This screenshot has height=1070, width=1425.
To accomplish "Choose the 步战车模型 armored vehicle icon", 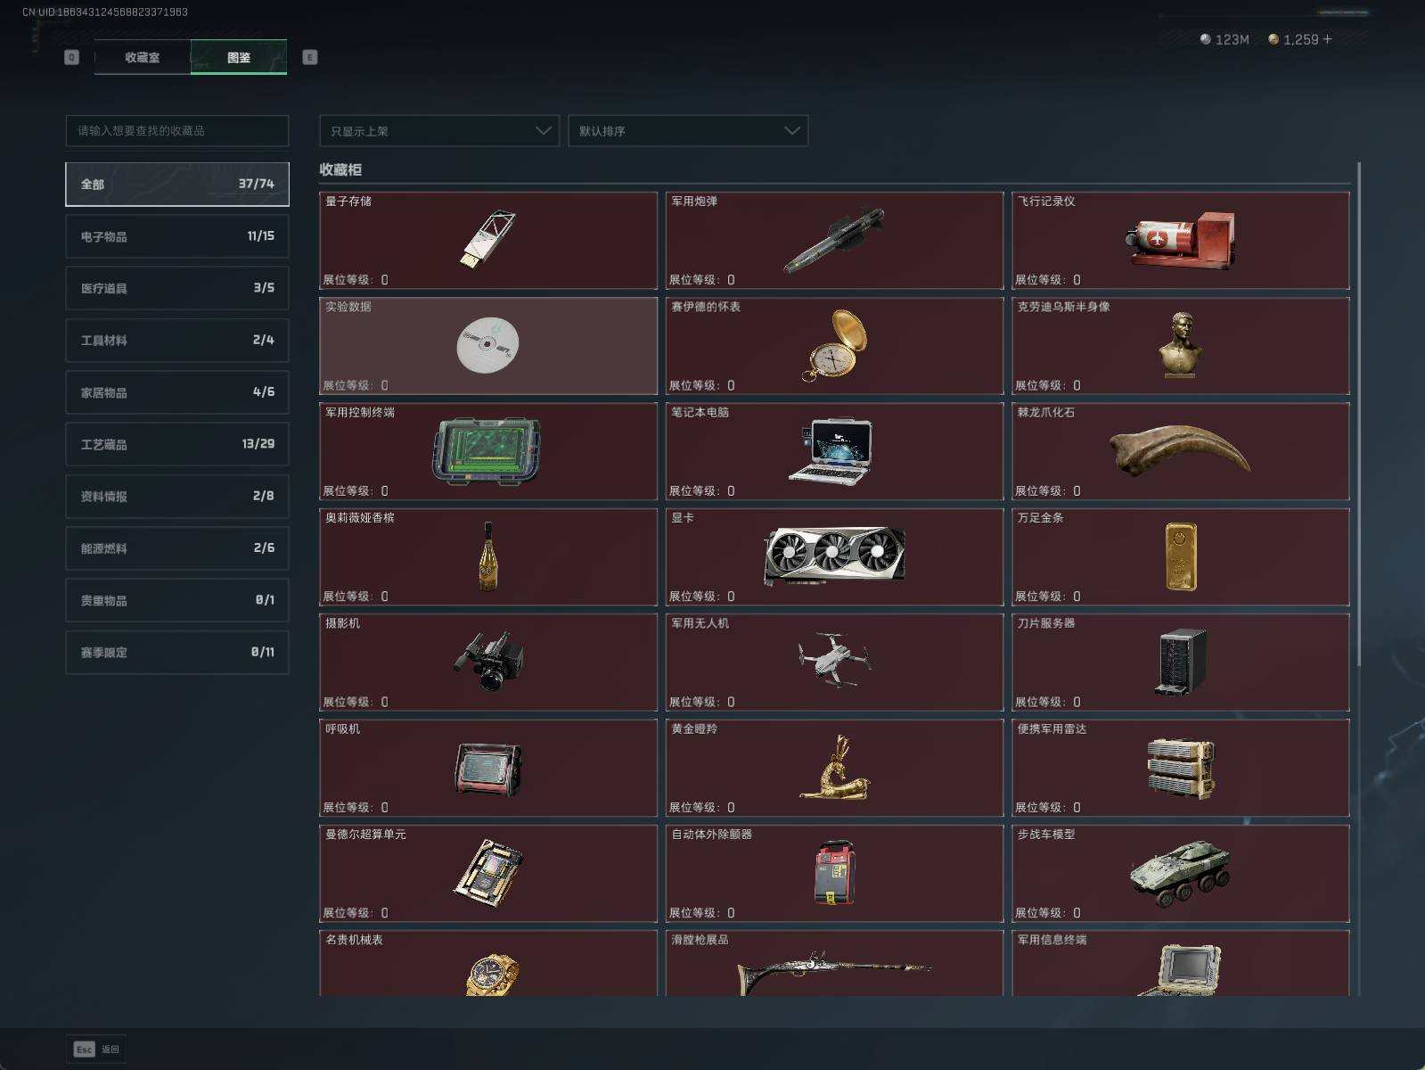I will pos(1180,873).
